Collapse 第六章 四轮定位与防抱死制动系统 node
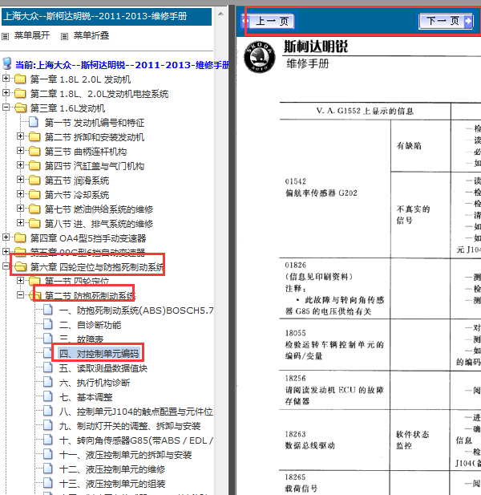The height and width of the screenshot is (495, 481). click(6, 266)
